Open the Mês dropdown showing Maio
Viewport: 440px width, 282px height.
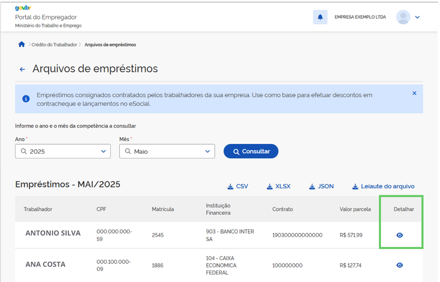point(167,151)
